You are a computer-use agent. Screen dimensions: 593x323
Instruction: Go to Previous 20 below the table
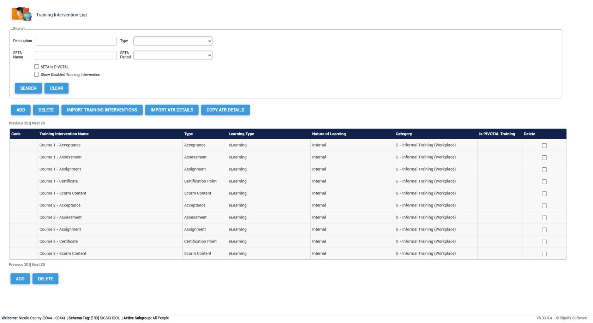pyautogui.click(x=19, y=264)
